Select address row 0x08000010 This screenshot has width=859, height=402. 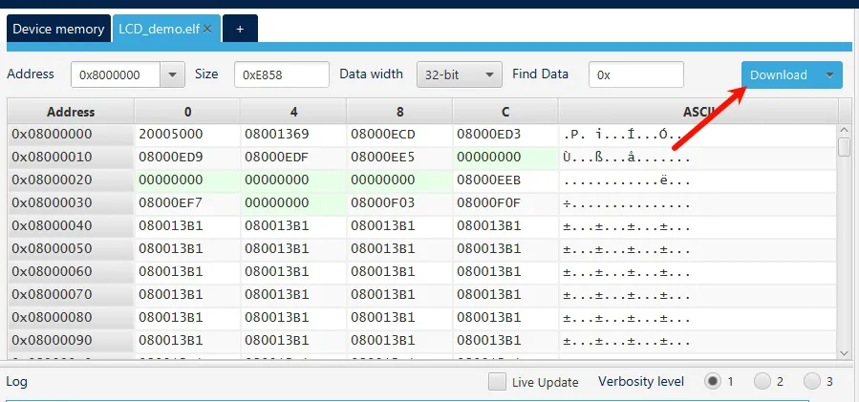(x=71, y=158)
